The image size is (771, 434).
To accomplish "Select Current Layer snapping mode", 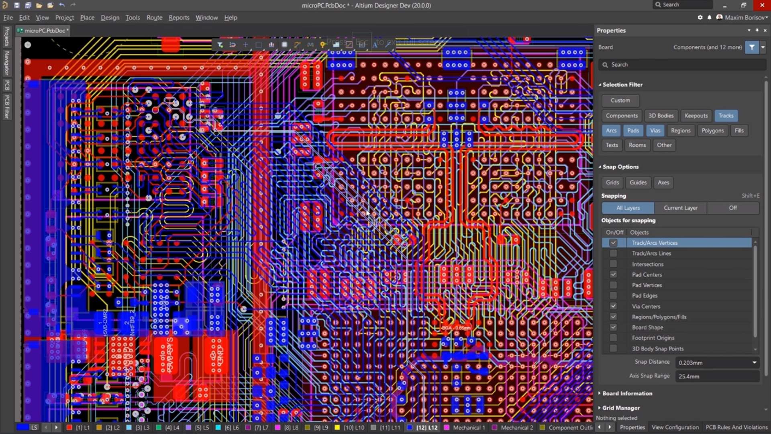I will point(681,208).
